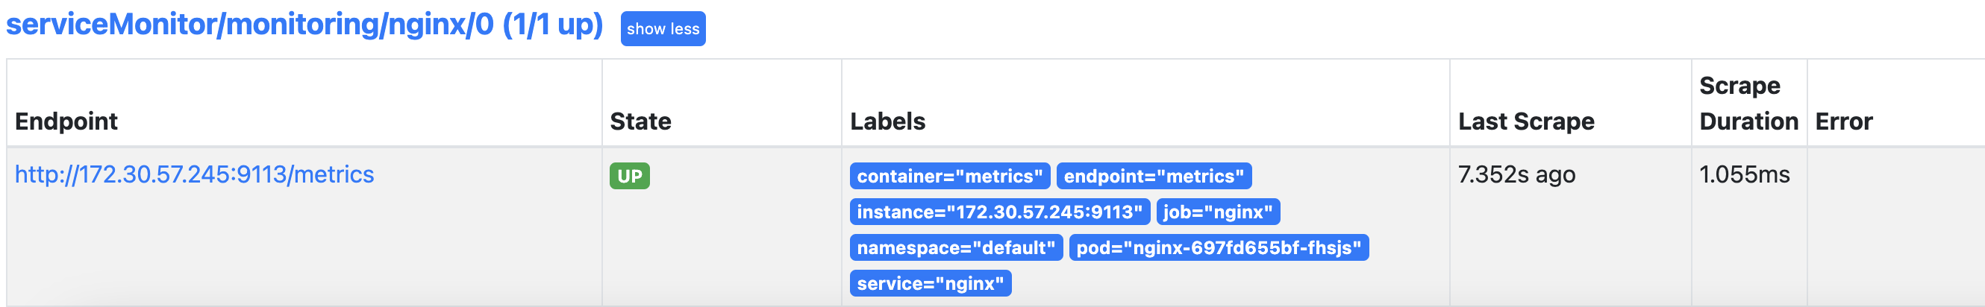
Task: Open the 172.30.57.245:9113/metrics endpoint link
Action: point(194,174)
